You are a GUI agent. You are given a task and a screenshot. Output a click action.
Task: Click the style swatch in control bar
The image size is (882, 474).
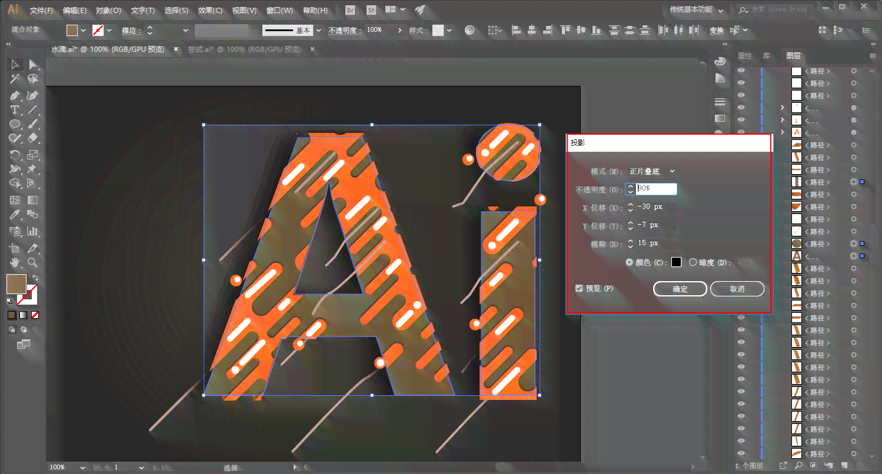tap(438, 31)
